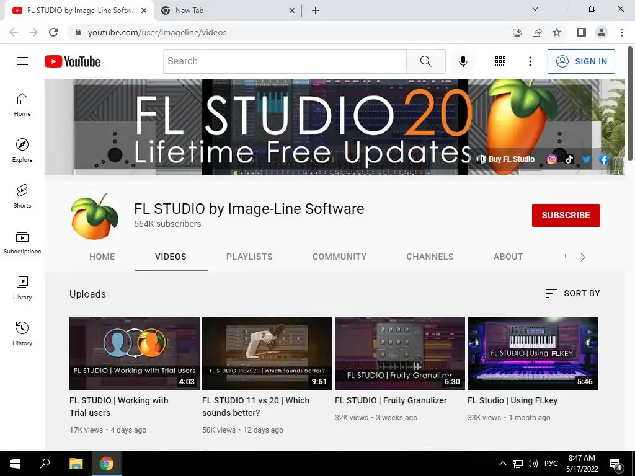Click Buy FL Studio banner link
The width and height of the screenshot is (635, 476).
[505, 159]
